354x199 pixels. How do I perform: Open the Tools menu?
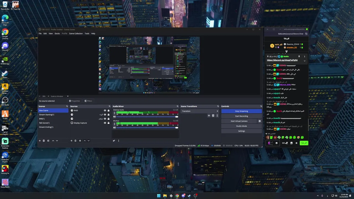click(x=87, y=33)
